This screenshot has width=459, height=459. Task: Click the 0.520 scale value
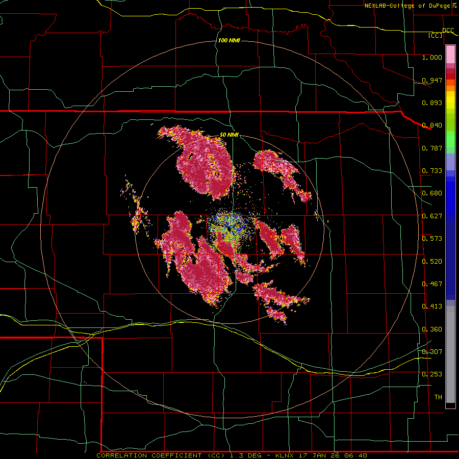432,262
